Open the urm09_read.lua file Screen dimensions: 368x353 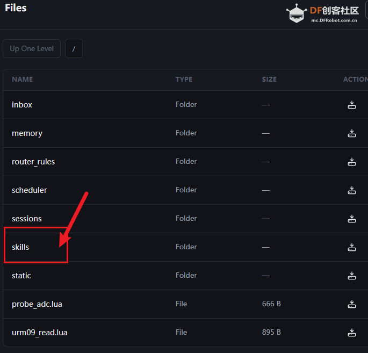point(39,333)
